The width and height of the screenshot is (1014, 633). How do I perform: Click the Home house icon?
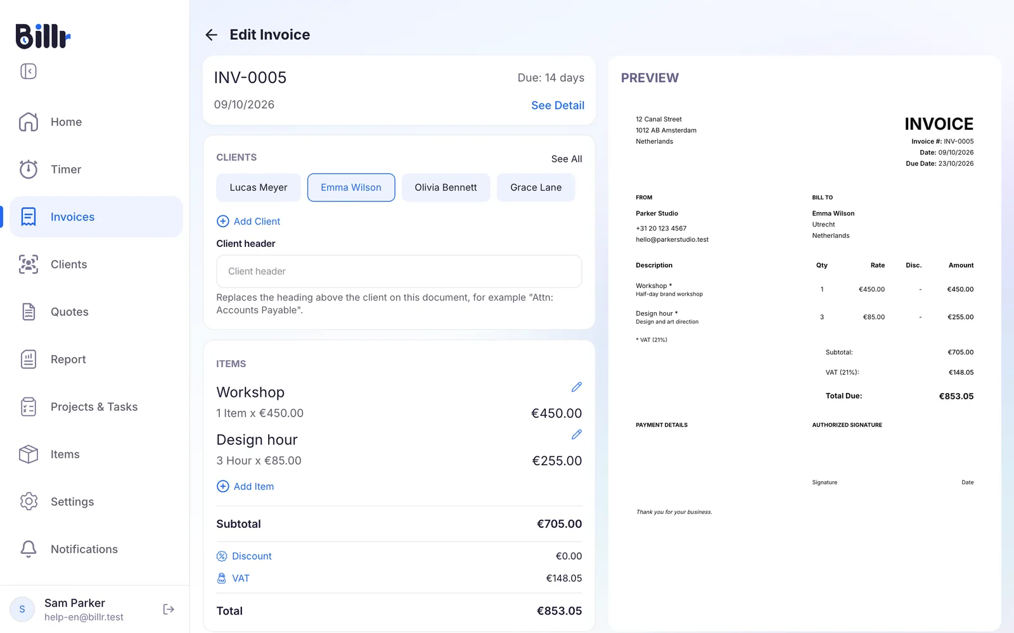(x=29, y=122)
